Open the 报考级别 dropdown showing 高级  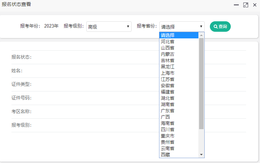pyautogui.click(x=109, y=27)
